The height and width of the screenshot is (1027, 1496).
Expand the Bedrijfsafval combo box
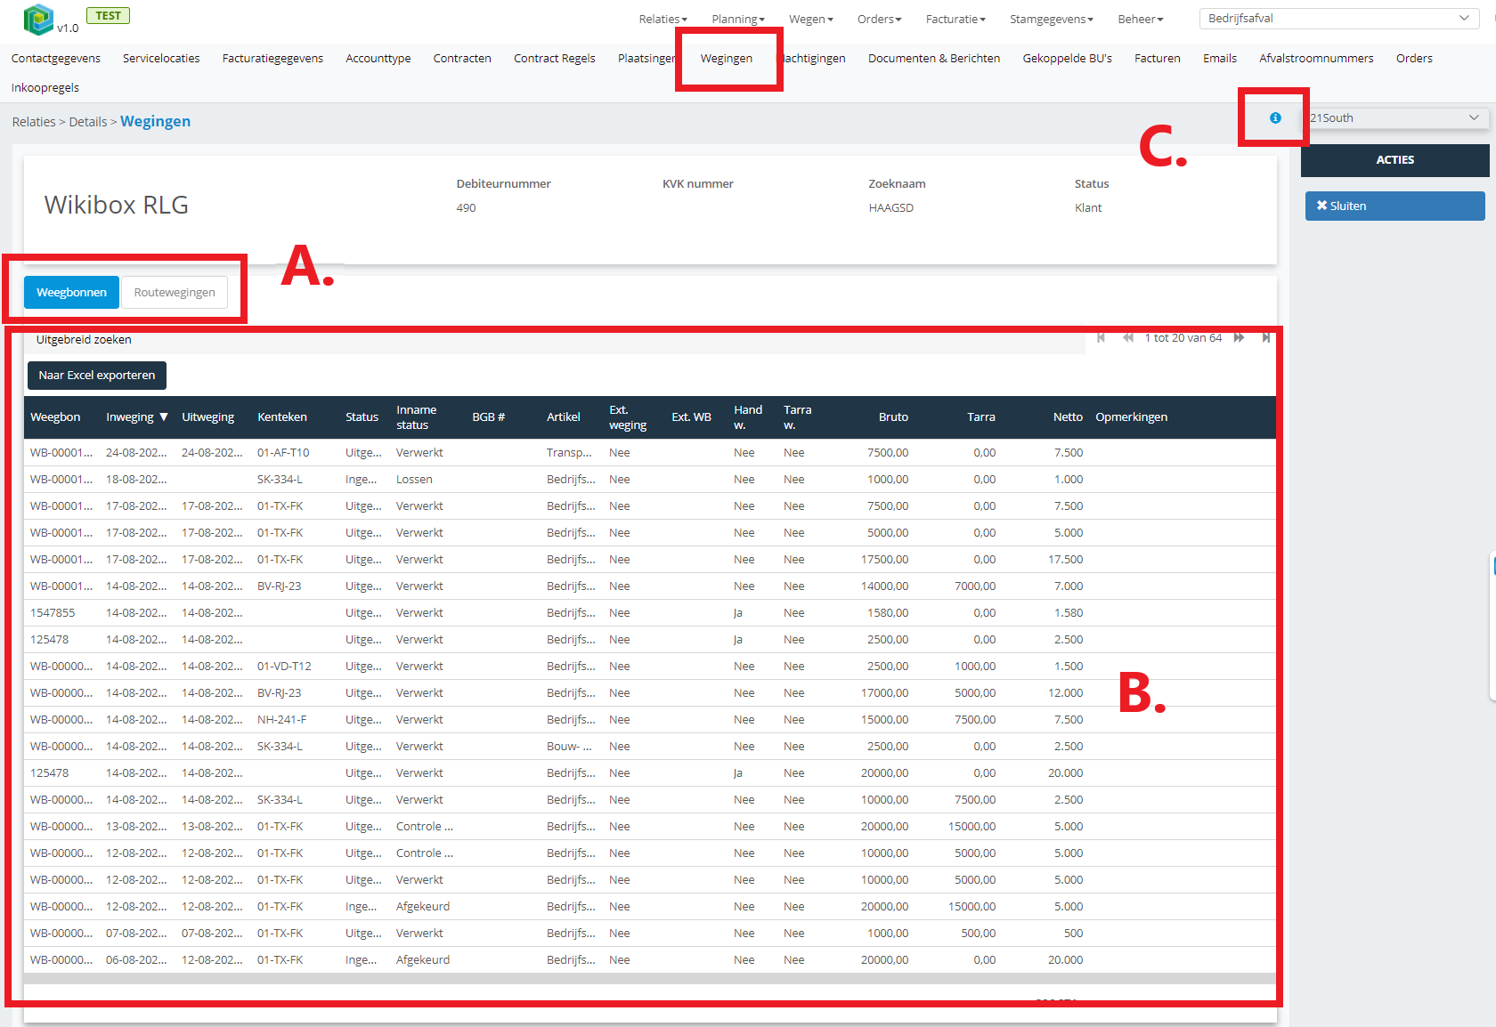[1339, 19]
